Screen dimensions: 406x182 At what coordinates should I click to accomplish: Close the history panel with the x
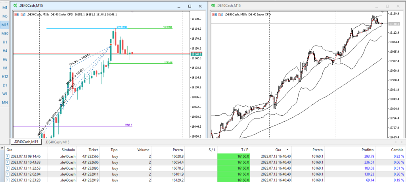tap(2, 148)
